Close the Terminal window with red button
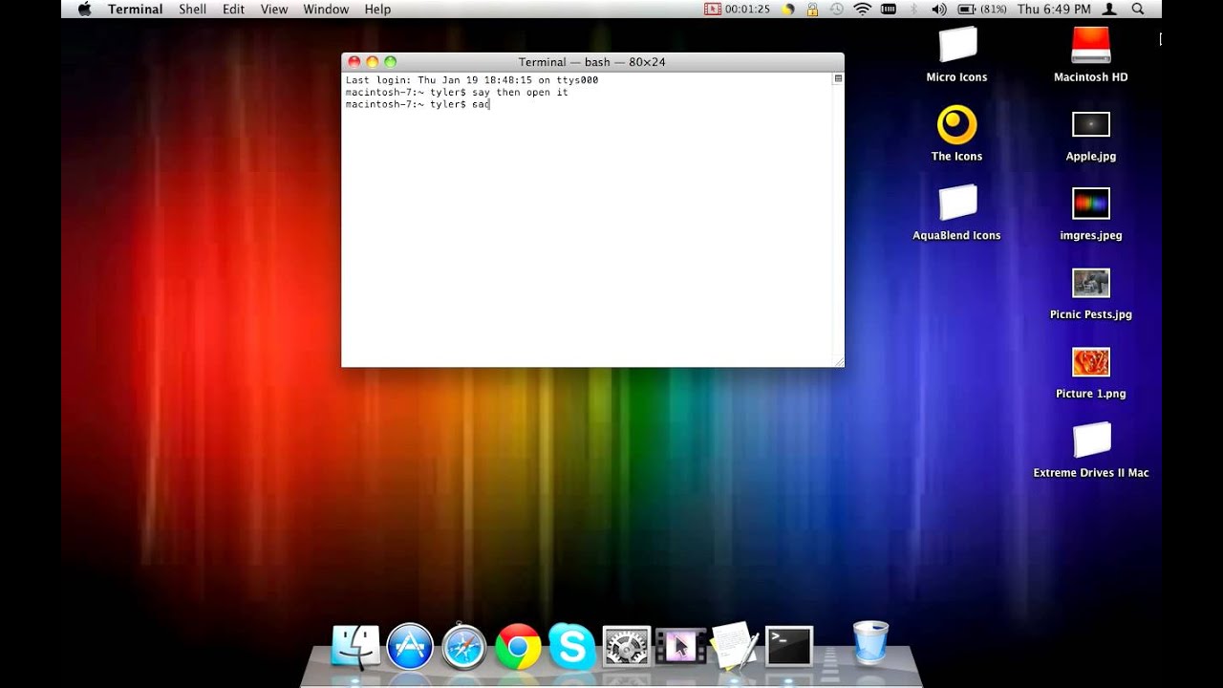 coord(354,62)
